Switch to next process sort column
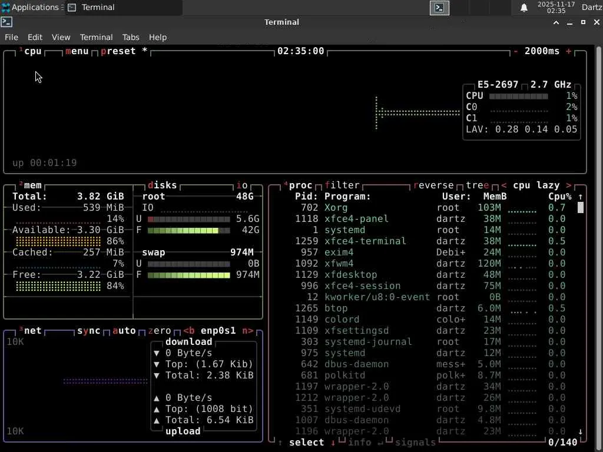 568,185
